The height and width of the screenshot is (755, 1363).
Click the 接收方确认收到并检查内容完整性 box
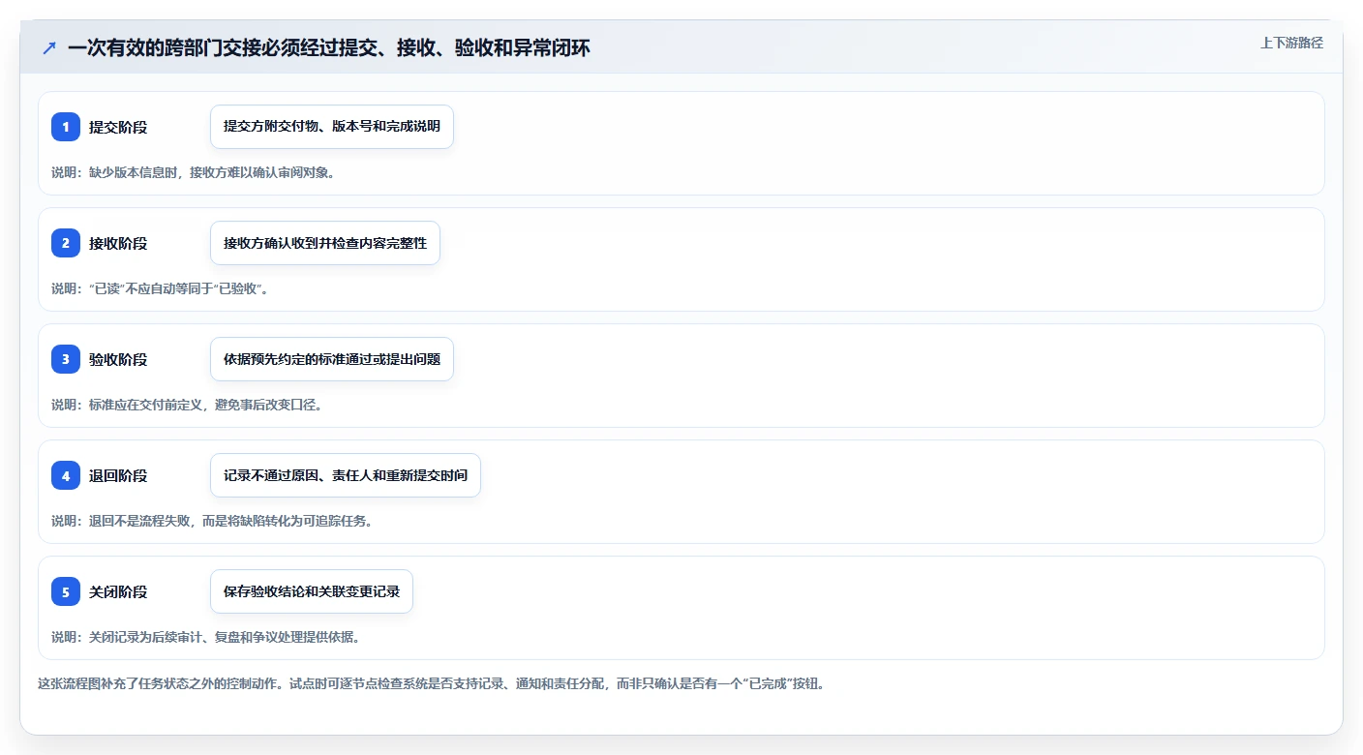(x=325, y=243)
